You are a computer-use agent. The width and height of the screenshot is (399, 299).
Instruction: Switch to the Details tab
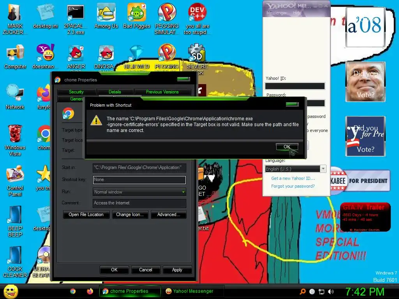pos(115,92)
